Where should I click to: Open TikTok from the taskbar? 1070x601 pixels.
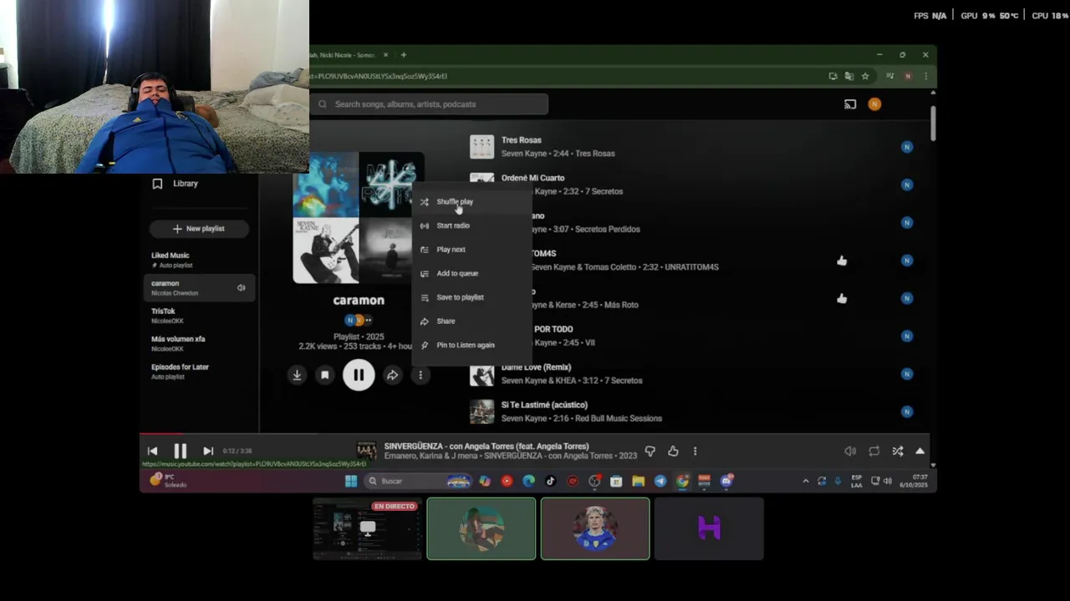click(x=550, y=481)
